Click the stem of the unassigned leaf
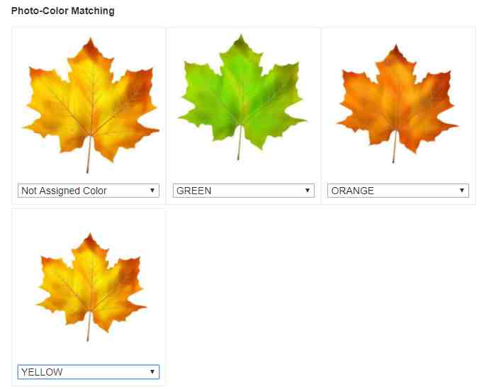 pyautogui.click(x=89, y=155)
